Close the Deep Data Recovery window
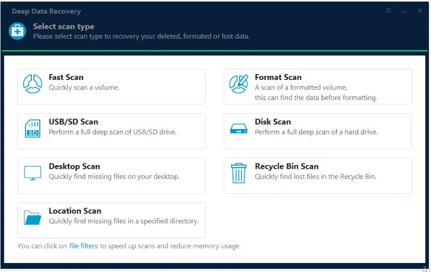The width and height of the screenshot is (431, 272). (x=420, y=11)
